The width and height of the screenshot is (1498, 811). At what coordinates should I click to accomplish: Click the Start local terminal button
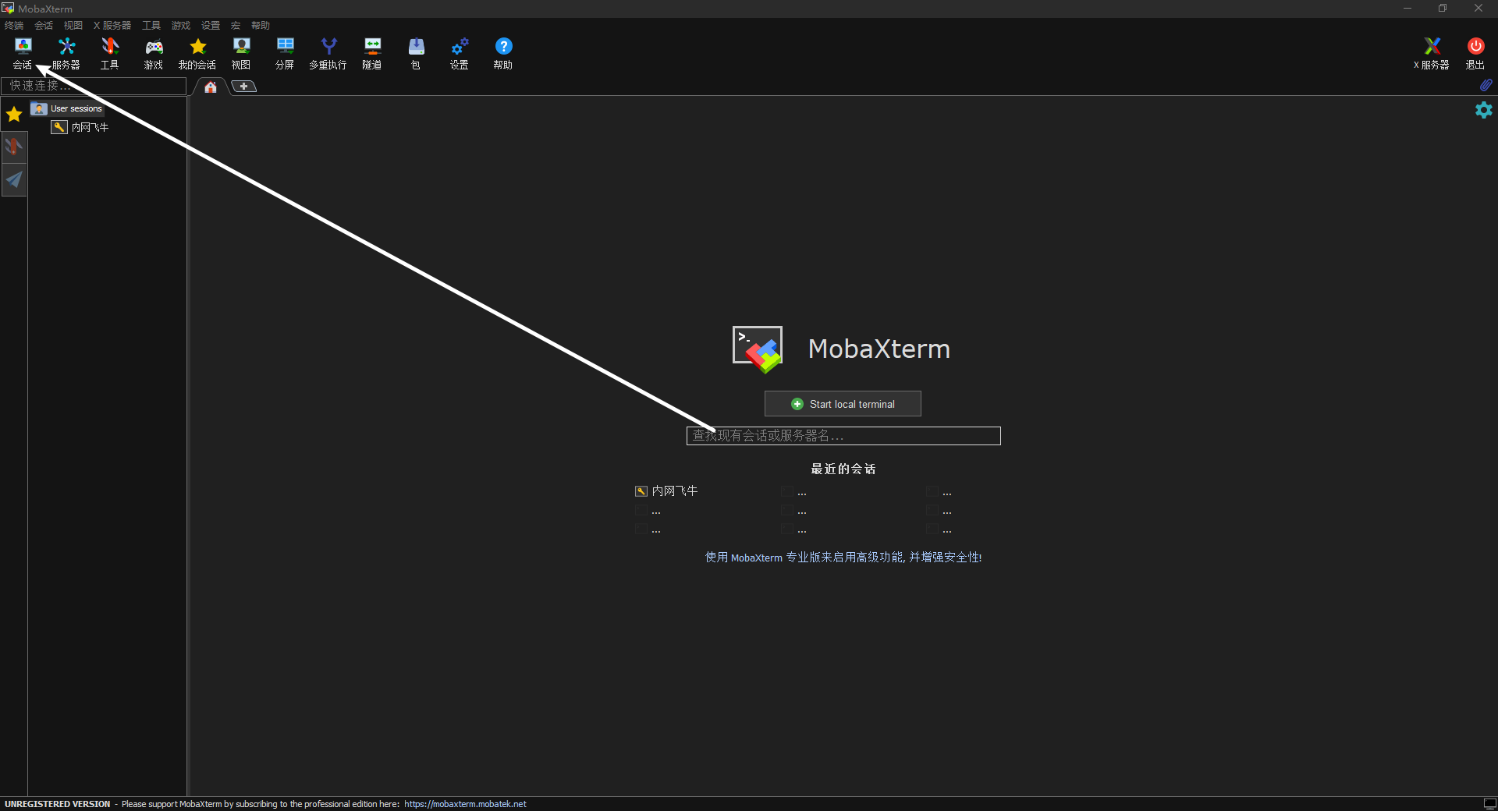tap(843, 404)
